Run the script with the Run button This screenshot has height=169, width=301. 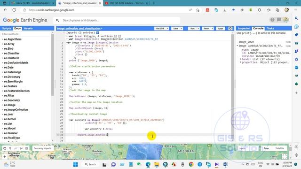point(192,29)
